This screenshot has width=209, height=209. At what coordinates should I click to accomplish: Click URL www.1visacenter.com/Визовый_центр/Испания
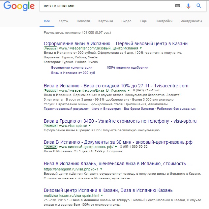(99, 48)
